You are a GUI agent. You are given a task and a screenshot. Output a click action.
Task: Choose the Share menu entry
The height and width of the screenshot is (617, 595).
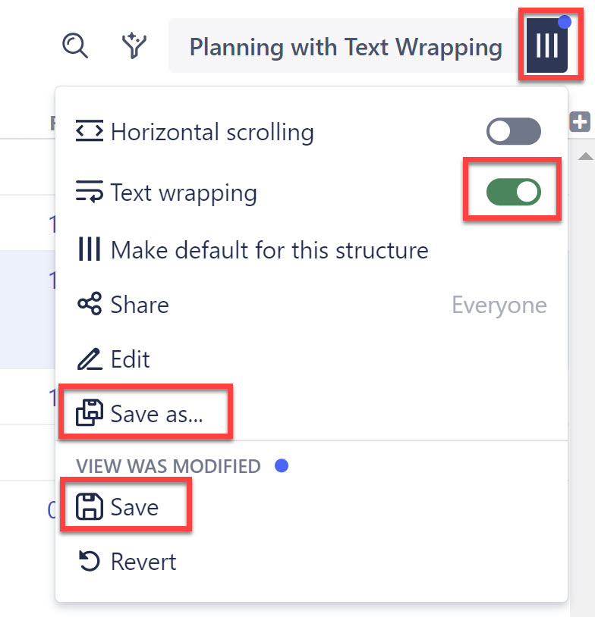[139, 305]
